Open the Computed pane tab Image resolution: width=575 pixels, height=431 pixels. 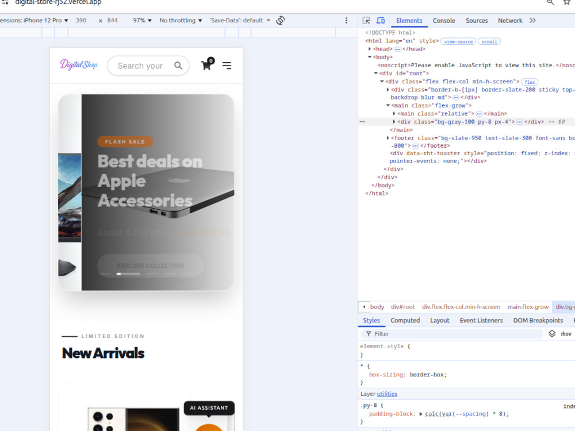tap(405, 320)
